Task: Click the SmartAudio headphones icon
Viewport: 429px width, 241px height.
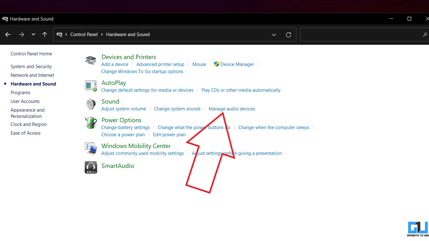Action: click(91, 167)
